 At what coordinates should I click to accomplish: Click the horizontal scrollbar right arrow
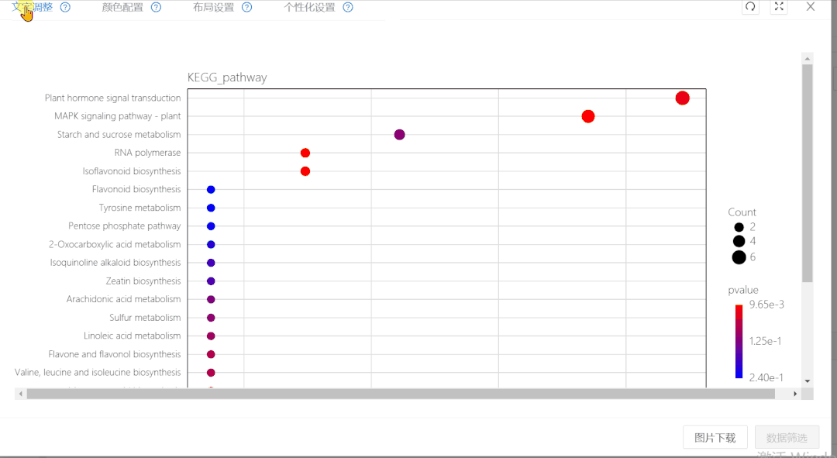[795, 394]
